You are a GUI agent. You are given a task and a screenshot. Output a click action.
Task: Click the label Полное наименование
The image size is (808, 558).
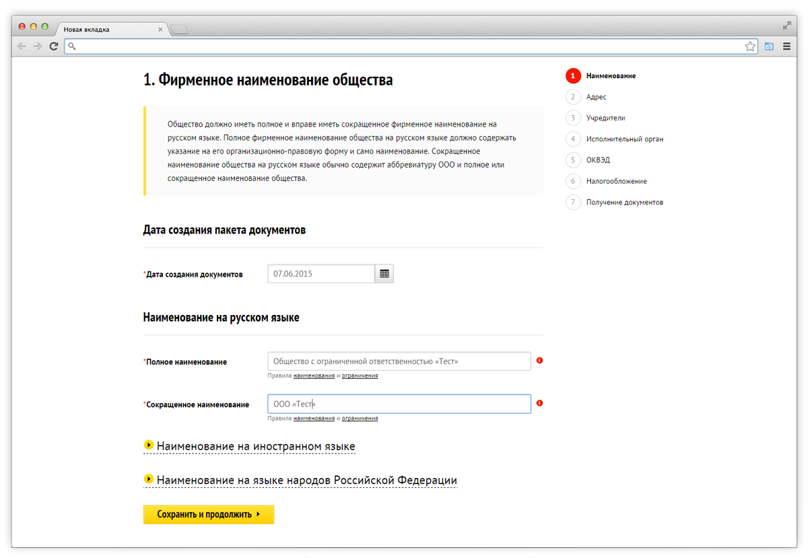coord(185,362)
